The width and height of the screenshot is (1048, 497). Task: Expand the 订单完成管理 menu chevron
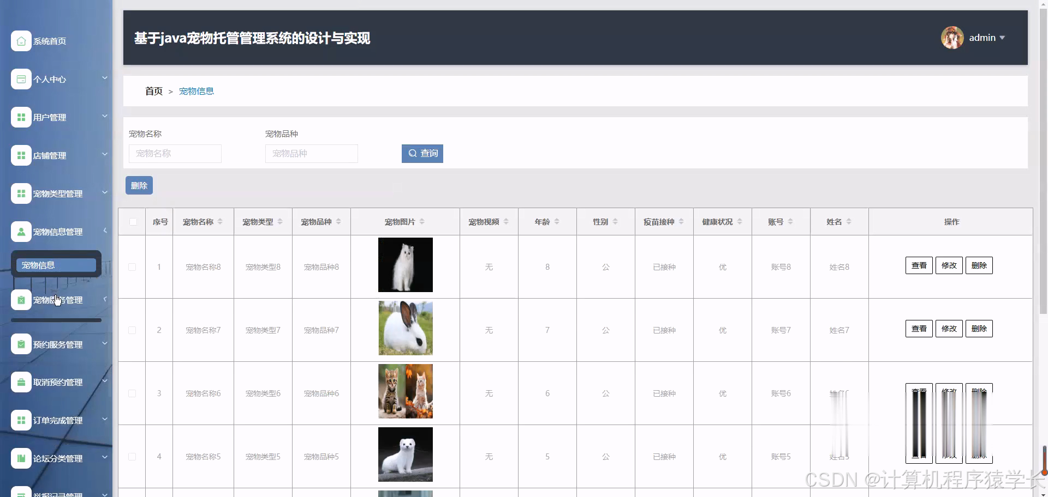pos(105,419)
